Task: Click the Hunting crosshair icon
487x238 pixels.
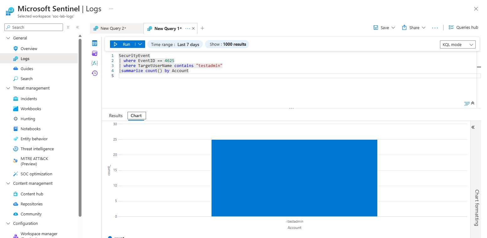Action: [x=16, y=119]
